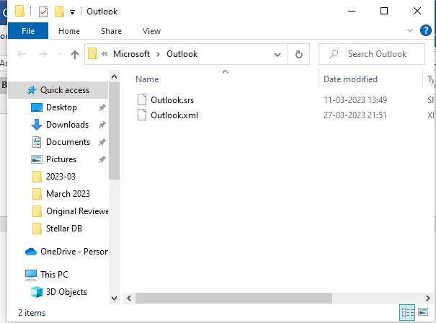Maximize the Outlook explorer window
Screen dimensions: 436x323
click(x=384, y=11)
